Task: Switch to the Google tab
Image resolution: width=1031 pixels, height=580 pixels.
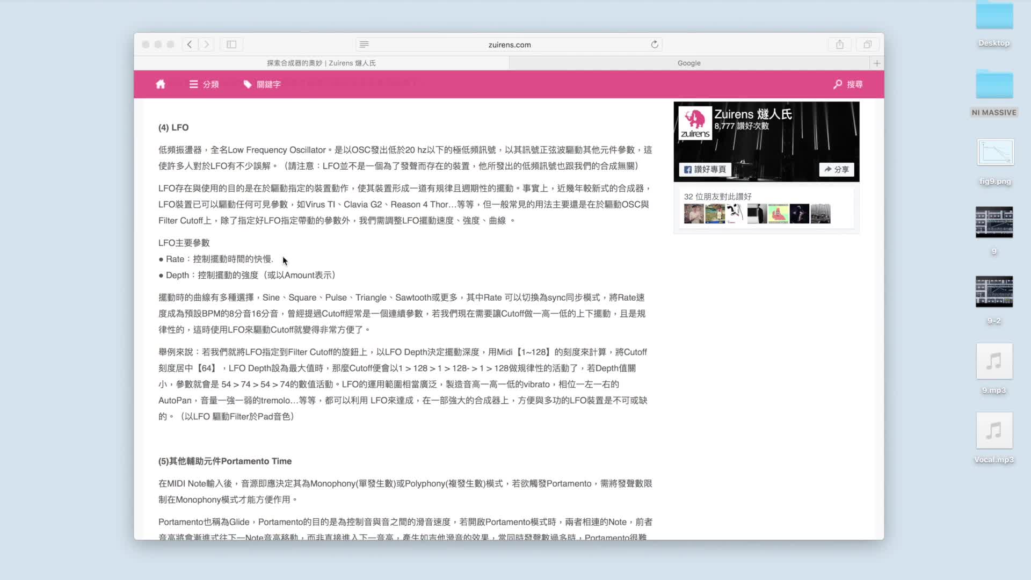Action: point(689,63)
